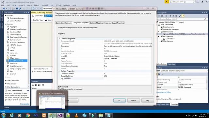The height and width of the screenshot is (118, 209).
Task: Click Visual Studio taskbar icon
Action: [60, 115]
